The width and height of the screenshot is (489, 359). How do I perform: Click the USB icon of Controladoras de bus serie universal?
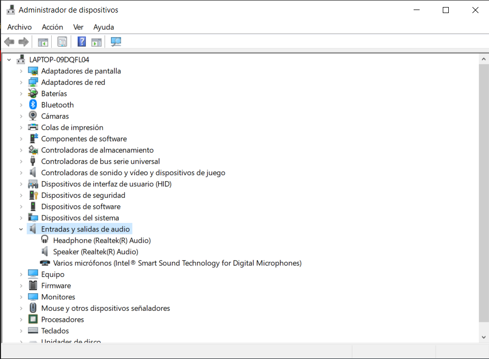(x=33, y=161)
